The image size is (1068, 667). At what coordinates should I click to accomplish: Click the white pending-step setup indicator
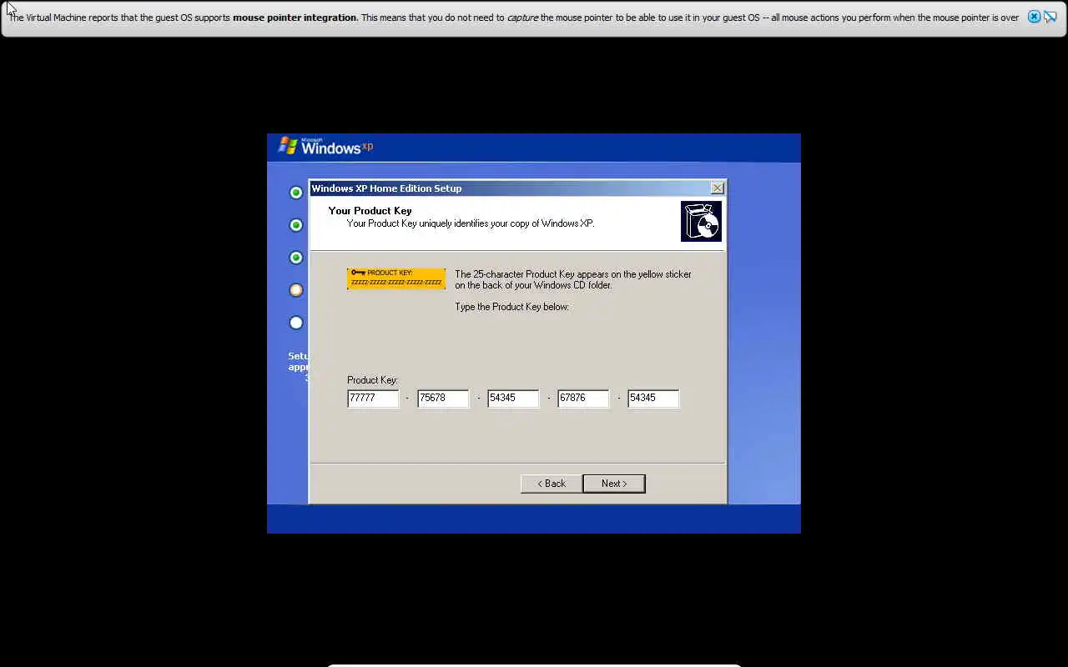point(296,323)
